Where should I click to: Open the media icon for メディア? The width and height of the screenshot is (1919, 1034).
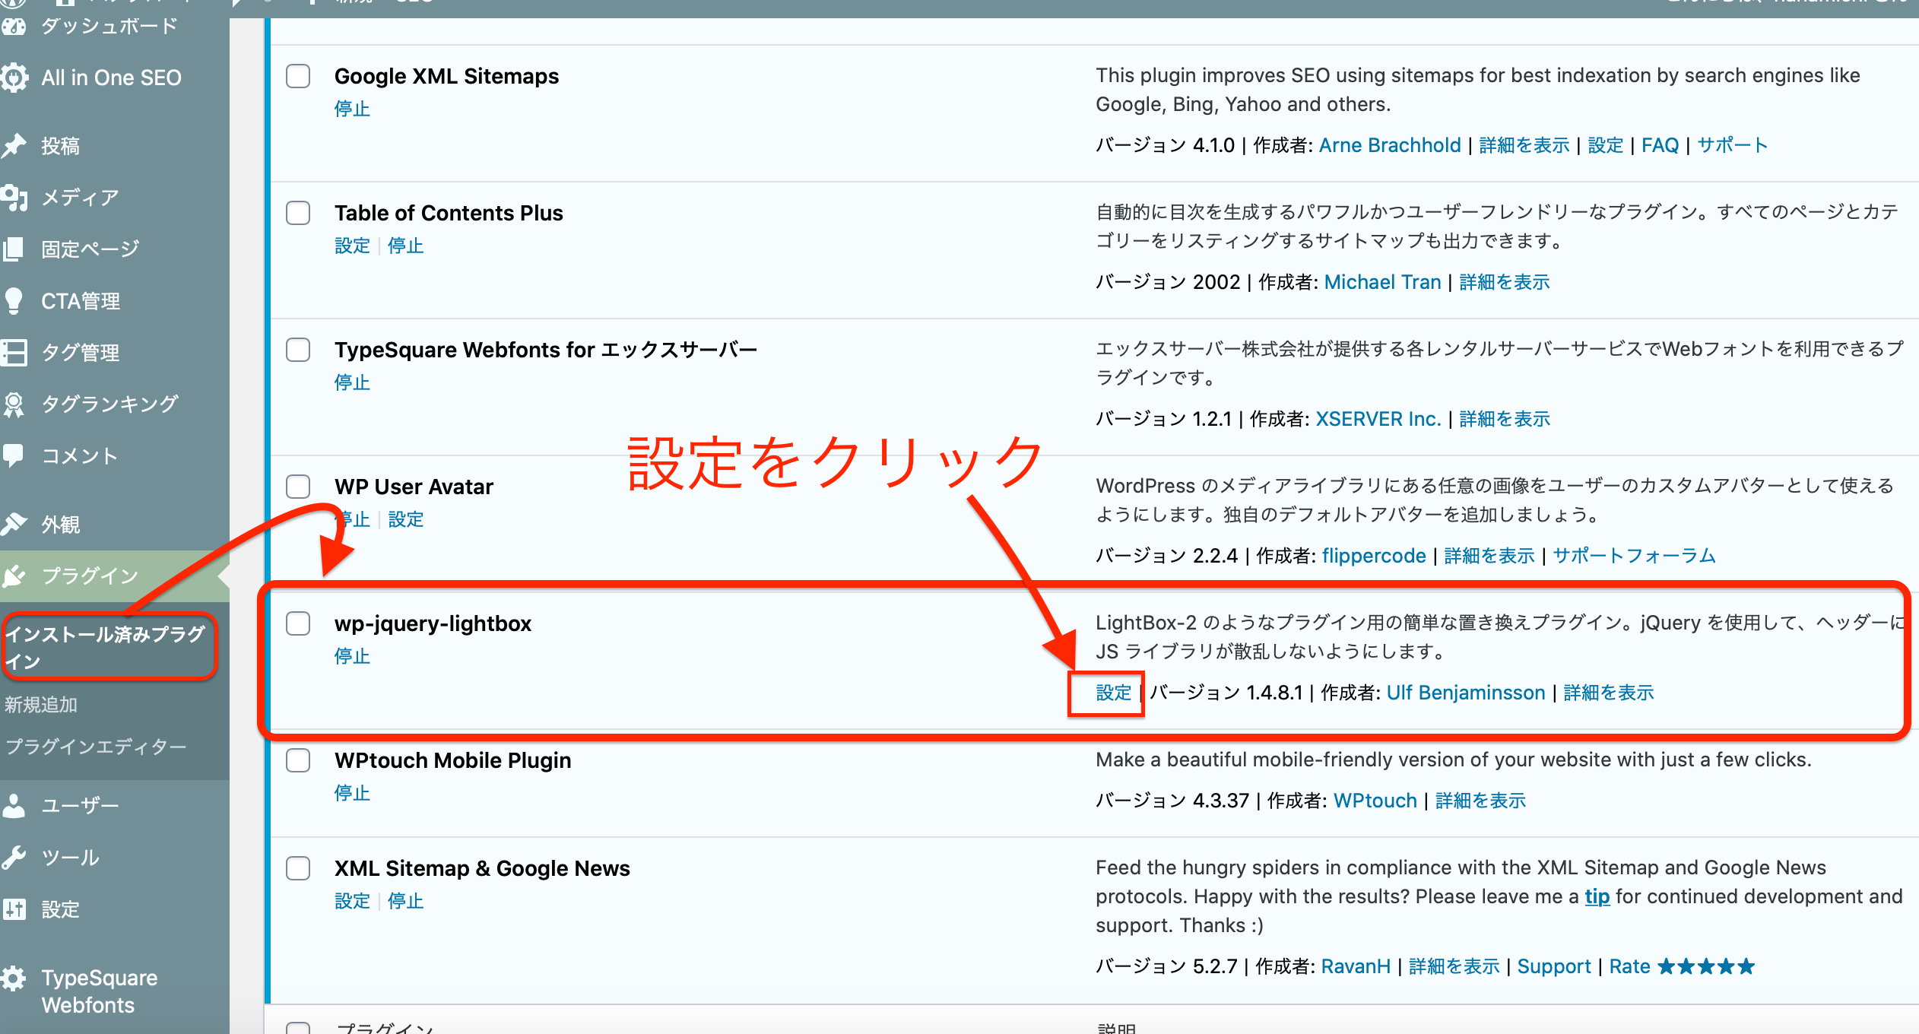click(x=14, y=198)
